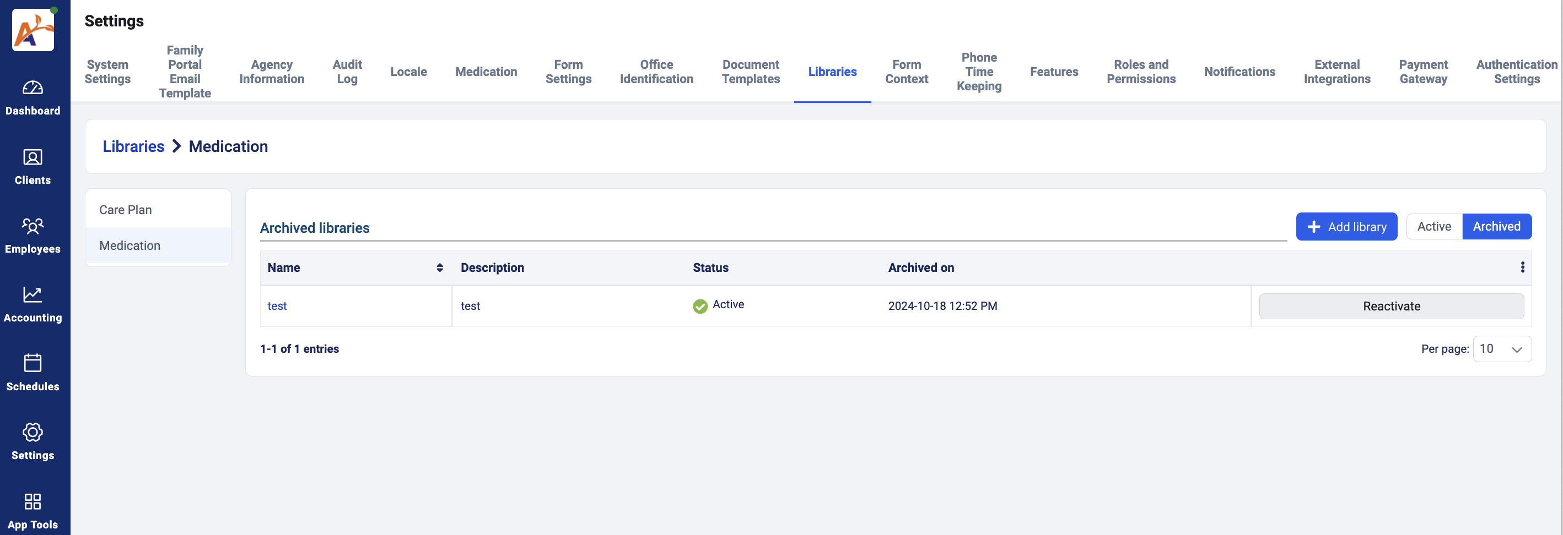Switch to Active libraries view

point(1434,227)
